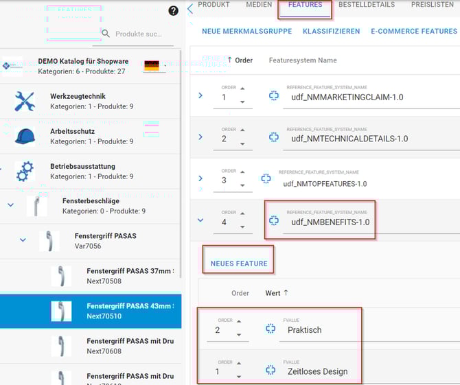This screenshot has width=460, height=385.
Task: Edit the Praktisch value field
Action: (x=369, y=330)
